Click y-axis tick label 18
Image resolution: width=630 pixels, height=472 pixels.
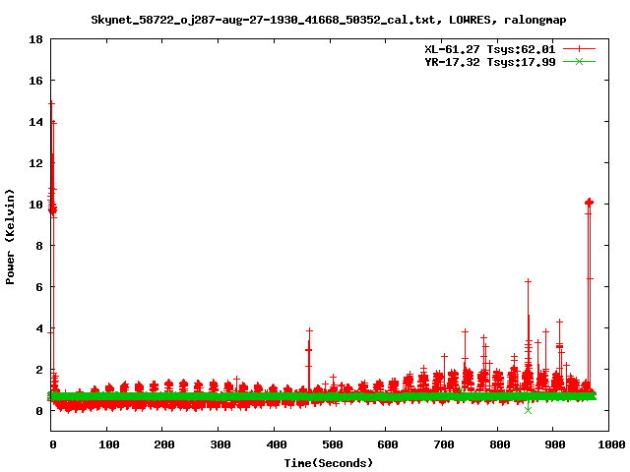click(35, 39)
